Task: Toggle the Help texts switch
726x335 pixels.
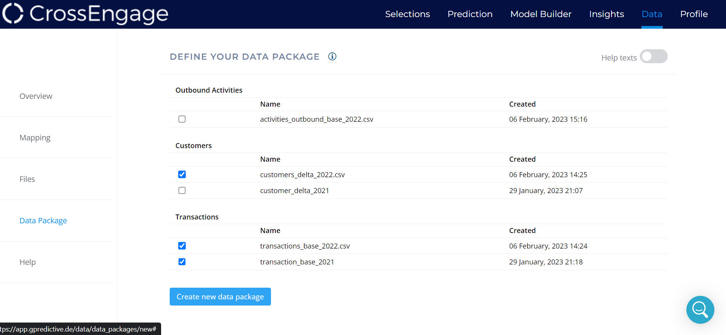Action: pyautogui.click(x=653, y=57)
